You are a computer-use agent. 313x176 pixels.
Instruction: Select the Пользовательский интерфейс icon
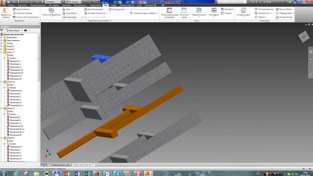pos(169,10)
